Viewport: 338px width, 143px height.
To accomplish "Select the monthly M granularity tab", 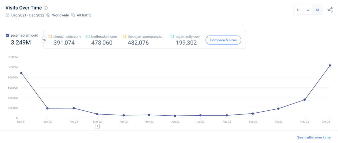I will 317,10.
